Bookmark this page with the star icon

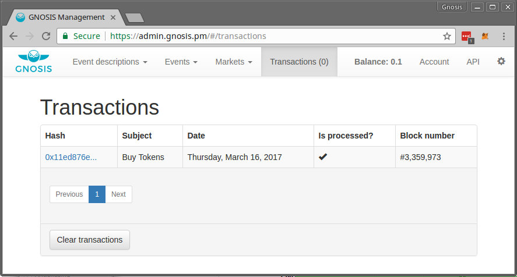click(x=447, y=36)
